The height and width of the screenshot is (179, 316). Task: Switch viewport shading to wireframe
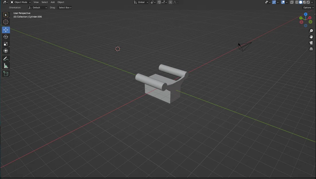(x=297, y=2)
